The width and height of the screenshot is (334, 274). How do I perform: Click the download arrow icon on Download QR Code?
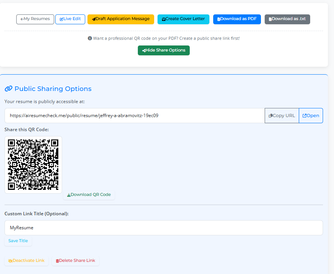pyautogui.click(x=69, y=194)
